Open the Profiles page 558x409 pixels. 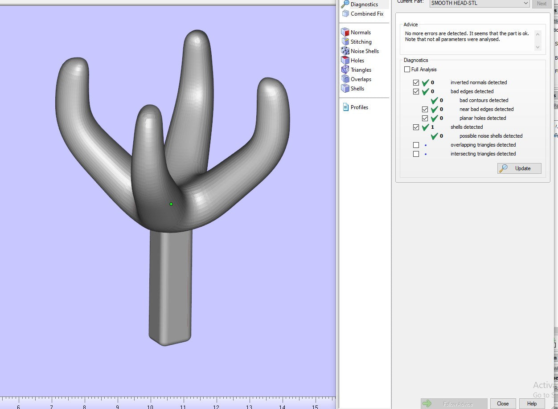coord(345,107)
